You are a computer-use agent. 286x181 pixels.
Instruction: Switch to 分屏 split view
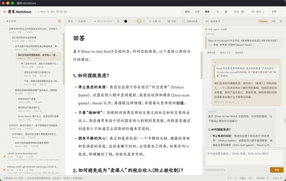coord(197,12)
